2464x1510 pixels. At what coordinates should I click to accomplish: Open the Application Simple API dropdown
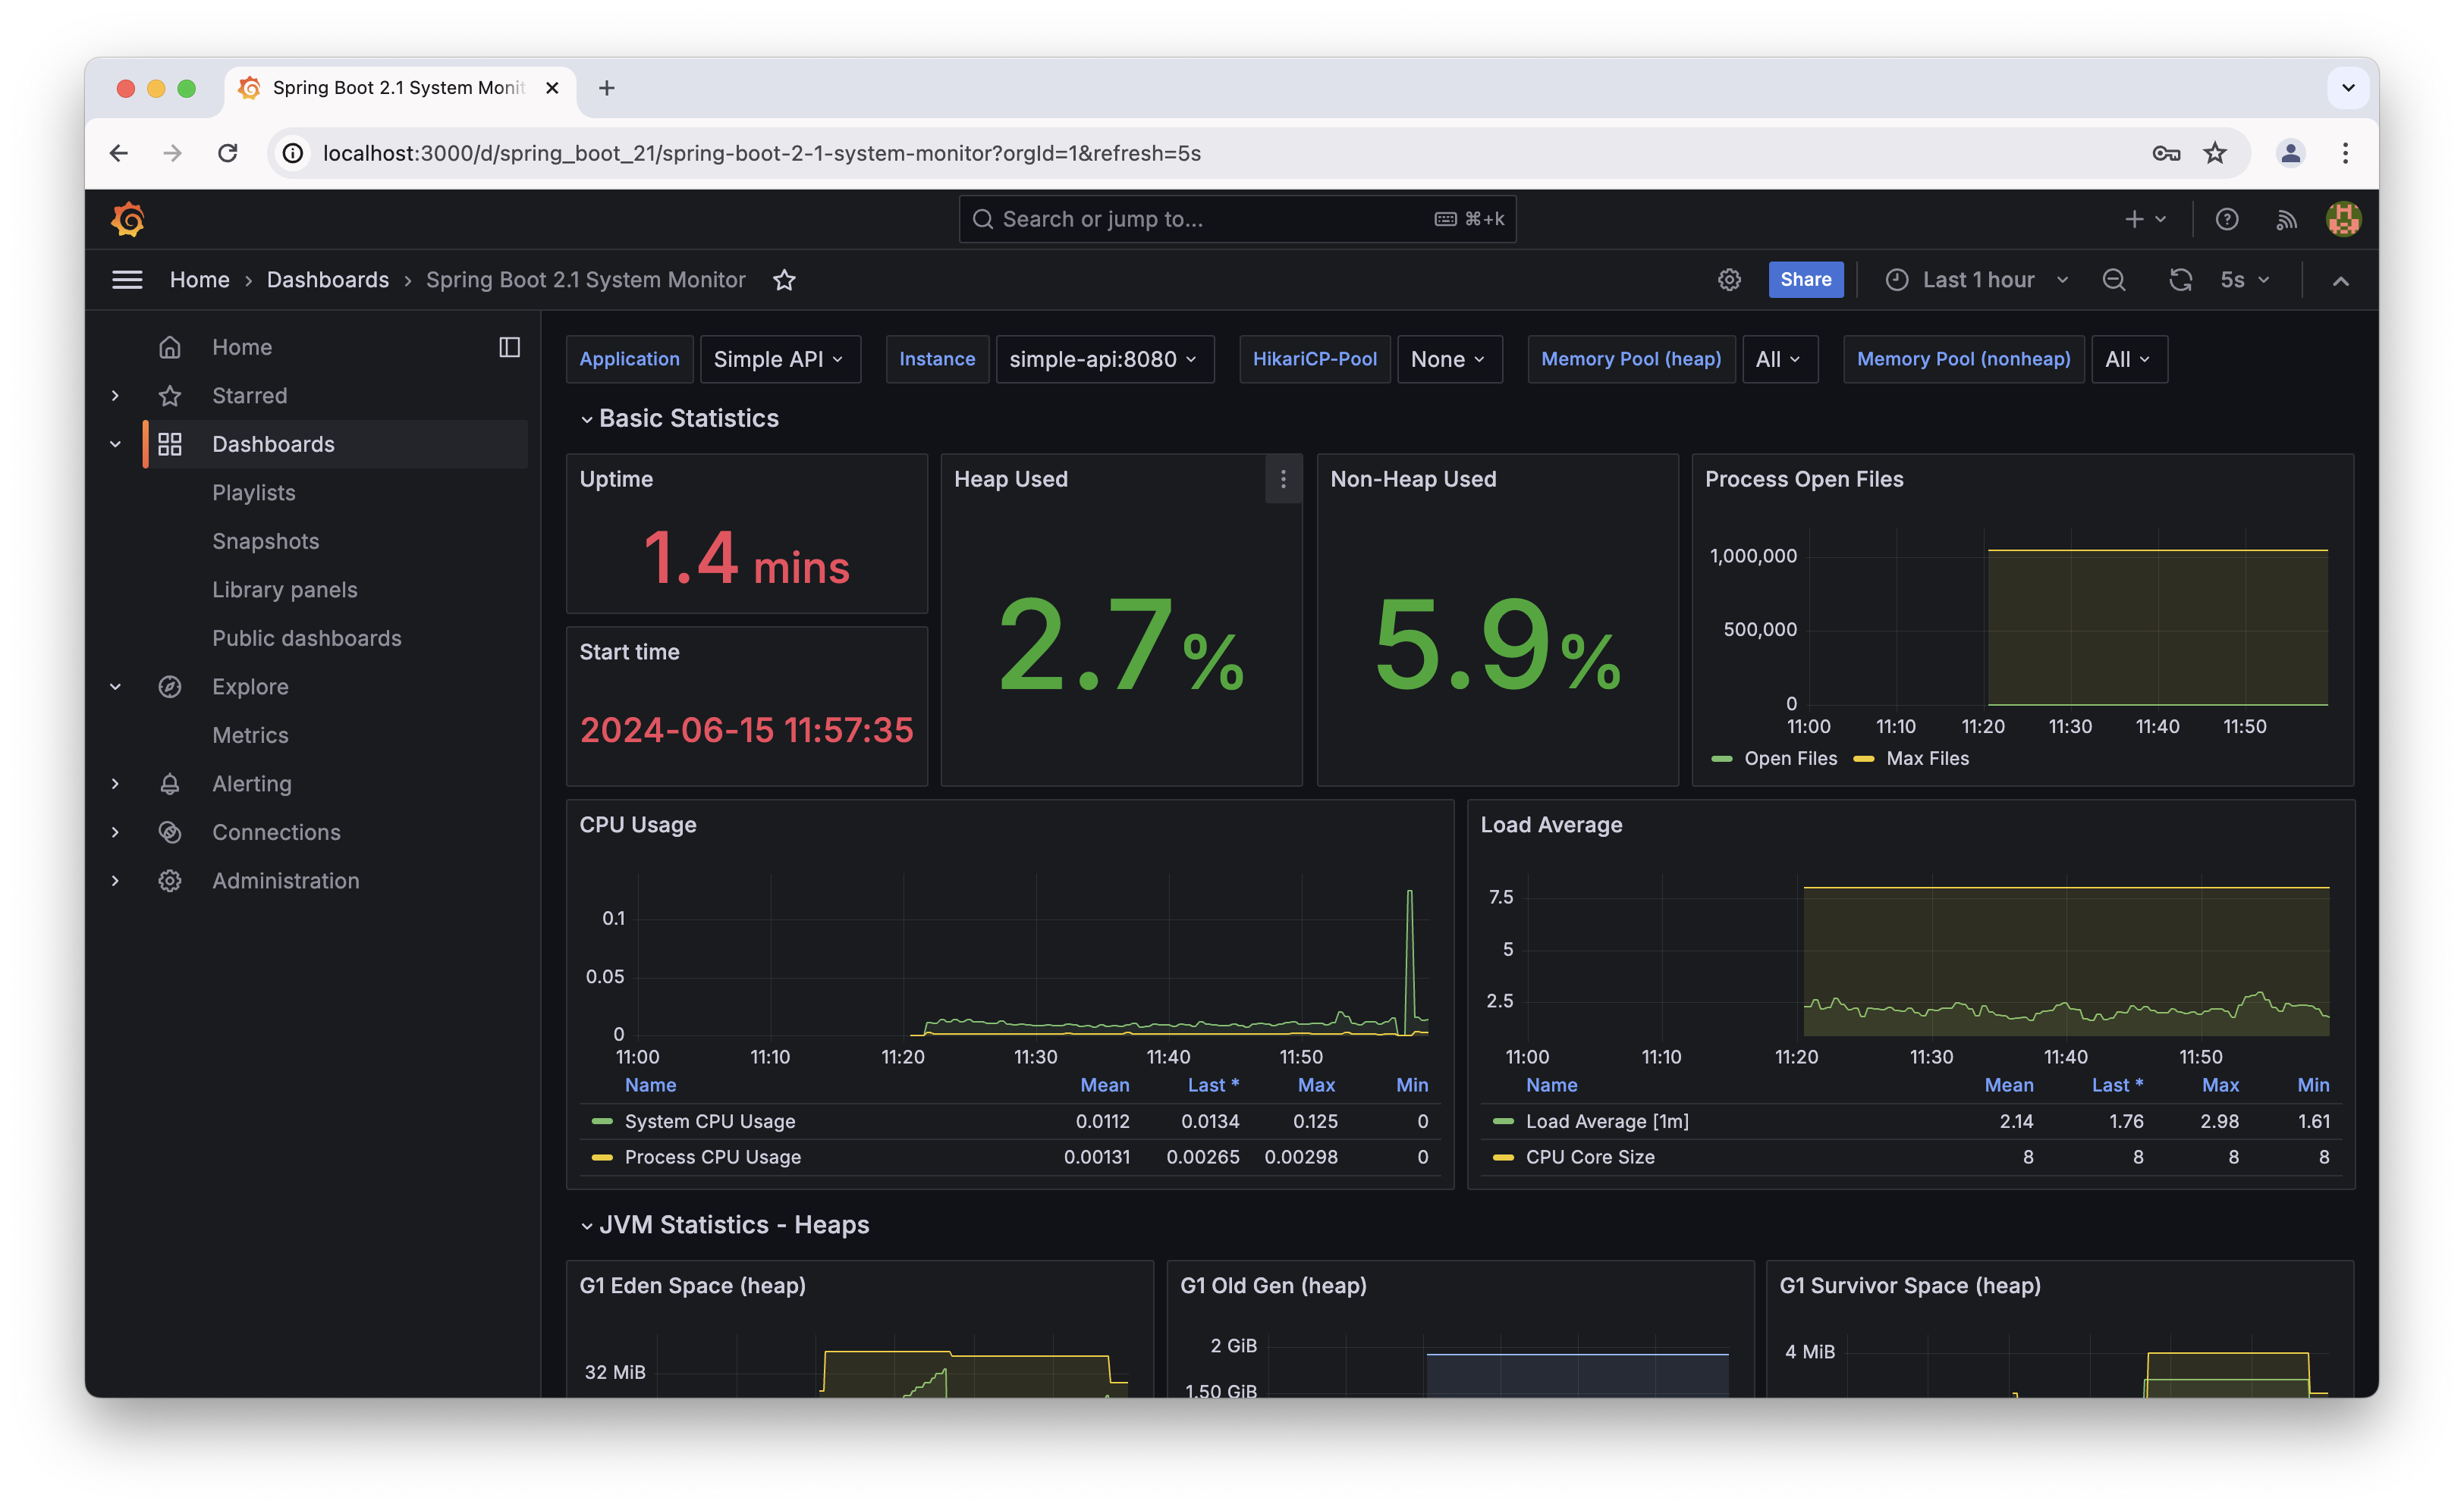(779, 359)
